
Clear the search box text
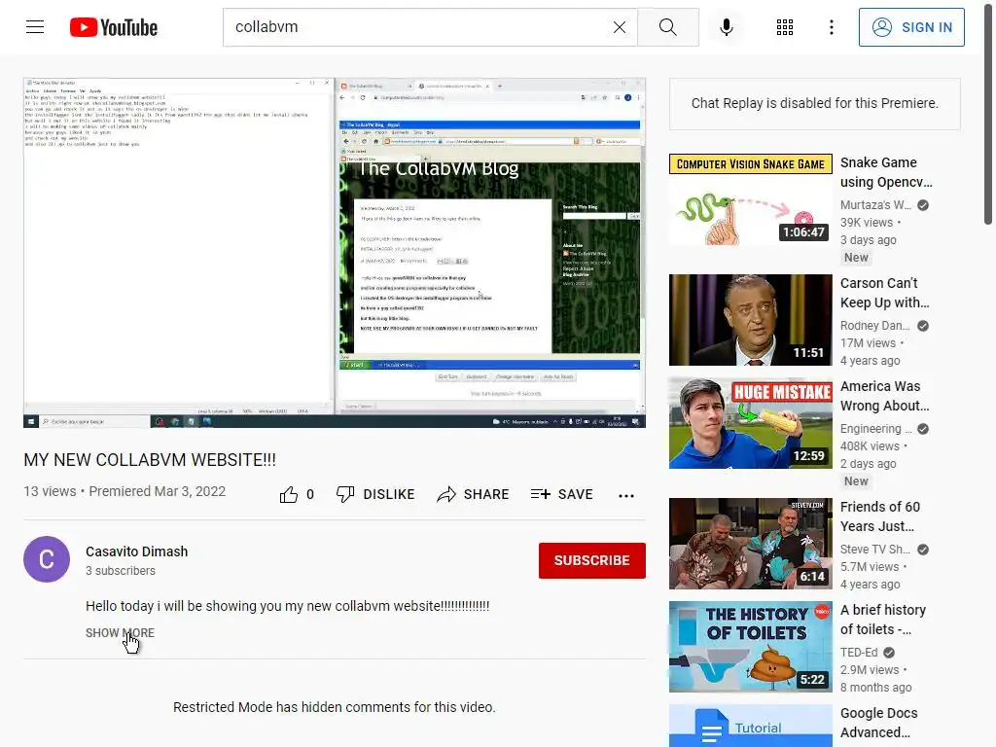coord(620,27)
